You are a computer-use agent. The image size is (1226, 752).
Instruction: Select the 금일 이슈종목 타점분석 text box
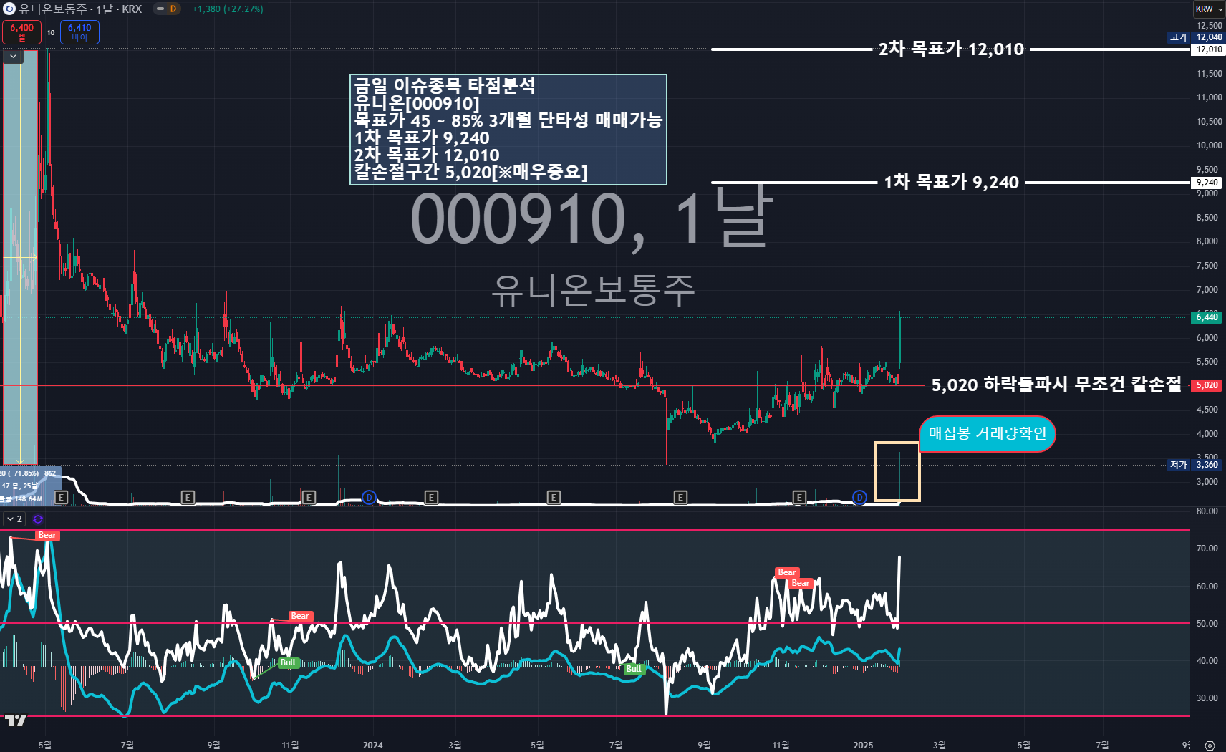coord(508,130)
